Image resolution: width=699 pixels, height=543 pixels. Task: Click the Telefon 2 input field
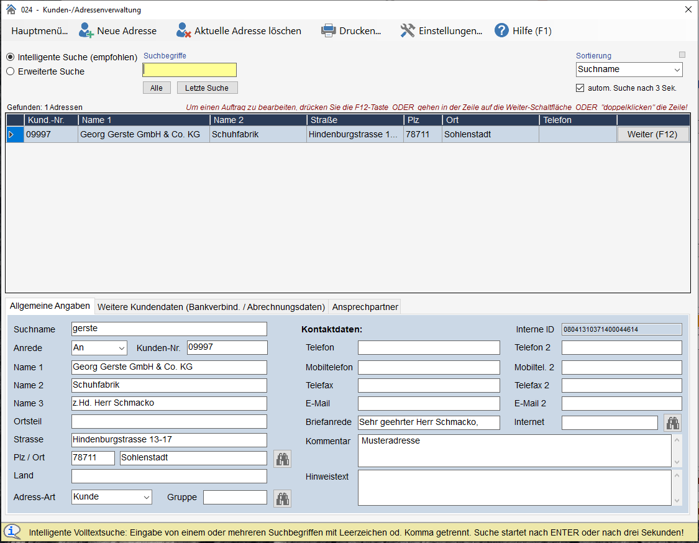coord(621,348)
